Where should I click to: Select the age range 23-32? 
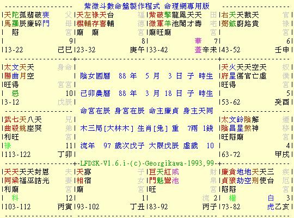click(86, 50)
